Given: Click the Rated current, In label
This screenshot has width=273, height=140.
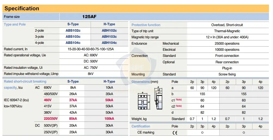Looking at the screenshot, I should [16, 49].
